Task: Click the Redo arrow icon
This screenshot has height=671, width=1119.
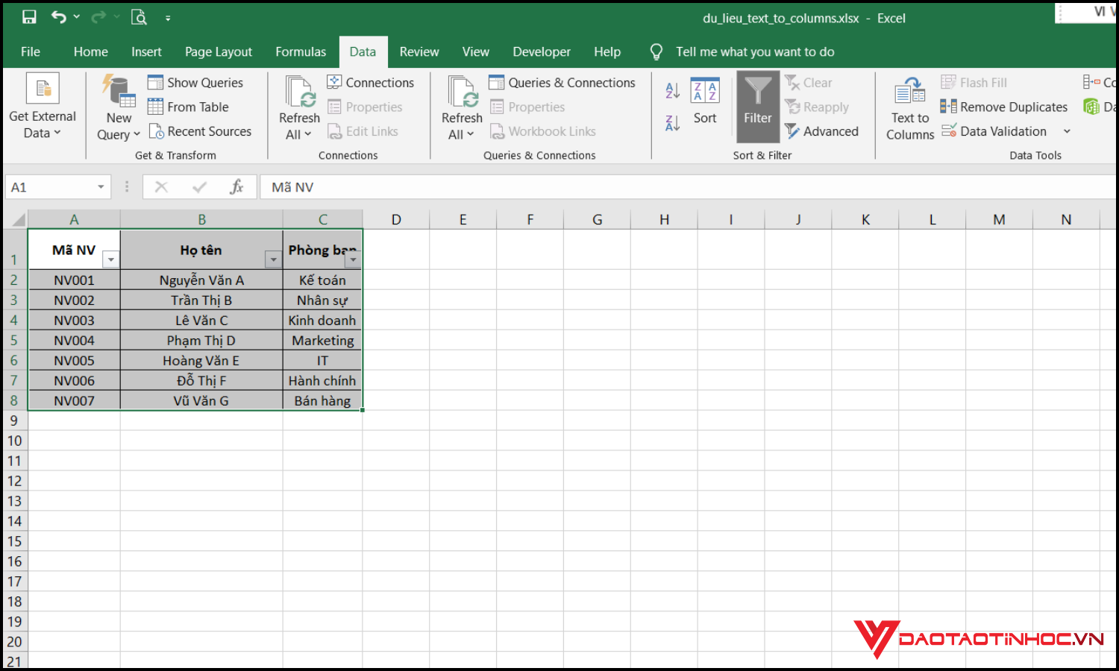Action: pos(98,17)
